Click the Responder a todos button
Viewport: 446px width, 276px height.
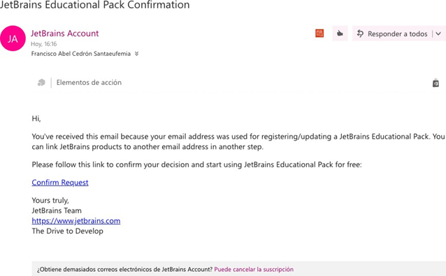coord(393,33)
